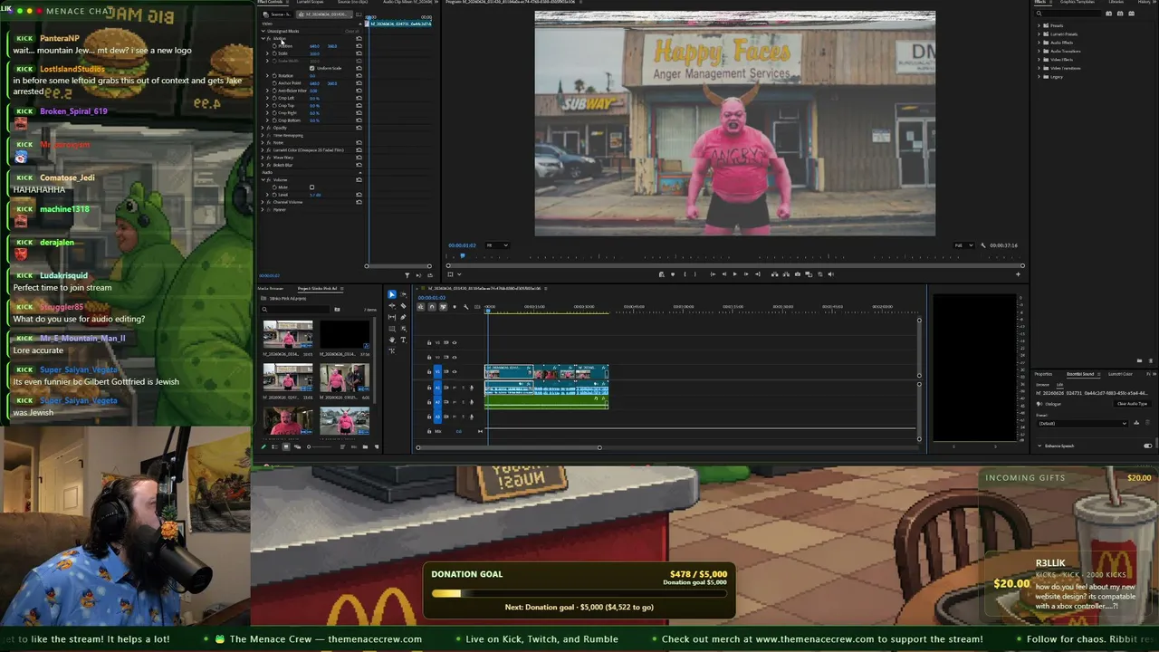Click the Position stopwatch animation icon
The width and height of the screenshot is (1159, 652).
point(274,46)
